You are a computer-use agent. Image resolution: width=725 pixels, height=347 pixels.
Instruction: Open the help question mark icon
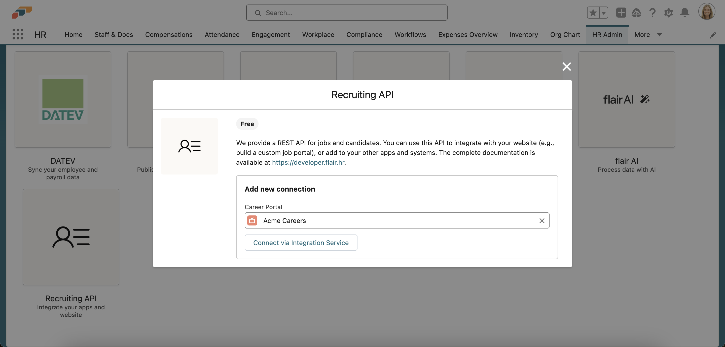pyautogui.click(x=652, y=13)
